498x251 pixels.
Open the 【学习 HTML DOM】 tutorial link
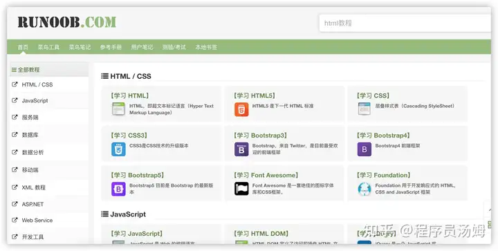261,234
